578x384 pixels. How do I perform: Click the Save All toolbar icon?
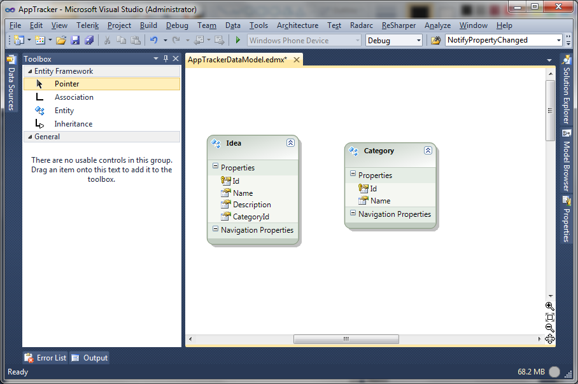89,40
